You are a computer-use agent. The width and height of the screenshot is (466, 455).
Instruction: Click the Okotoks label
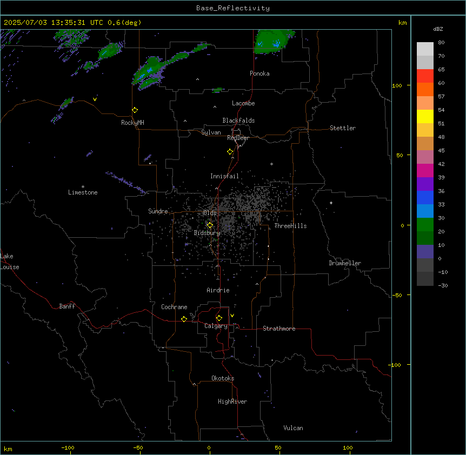[x=223, y=378]
